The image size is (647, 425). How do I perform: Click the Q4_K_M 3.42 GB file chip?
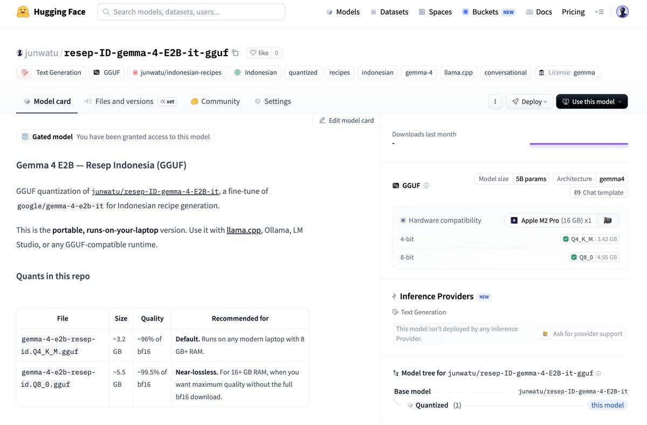click(x=590, y=239)
